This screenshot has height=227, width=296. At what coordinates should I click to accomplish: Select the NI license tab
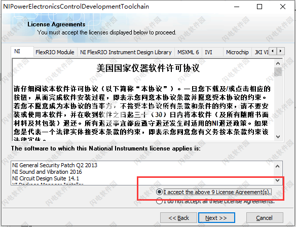pos(22,51)
